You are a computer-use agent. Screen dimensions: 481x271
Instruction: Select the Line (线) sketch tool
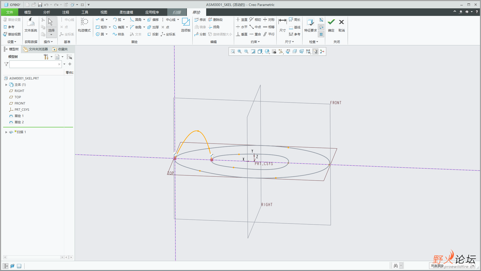[100, 20]
